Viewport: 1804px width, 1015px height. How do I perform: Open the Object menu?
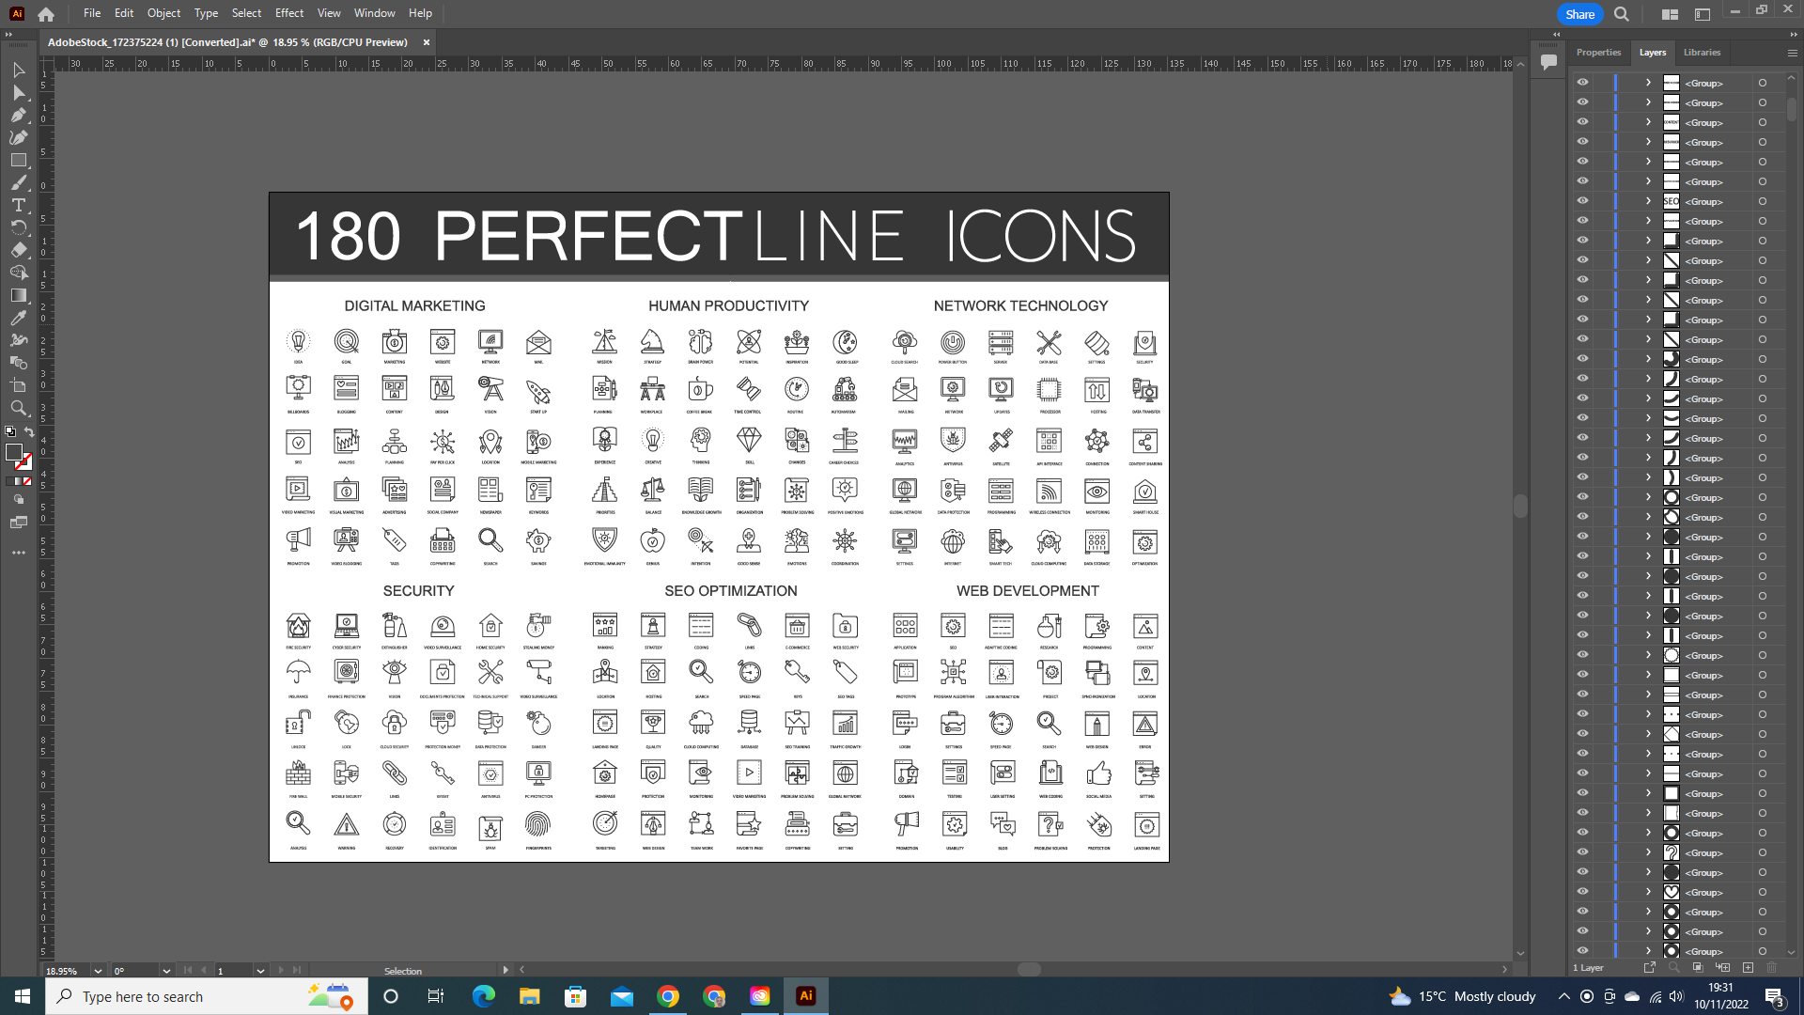pyautogui.click(x=163, y=13)
